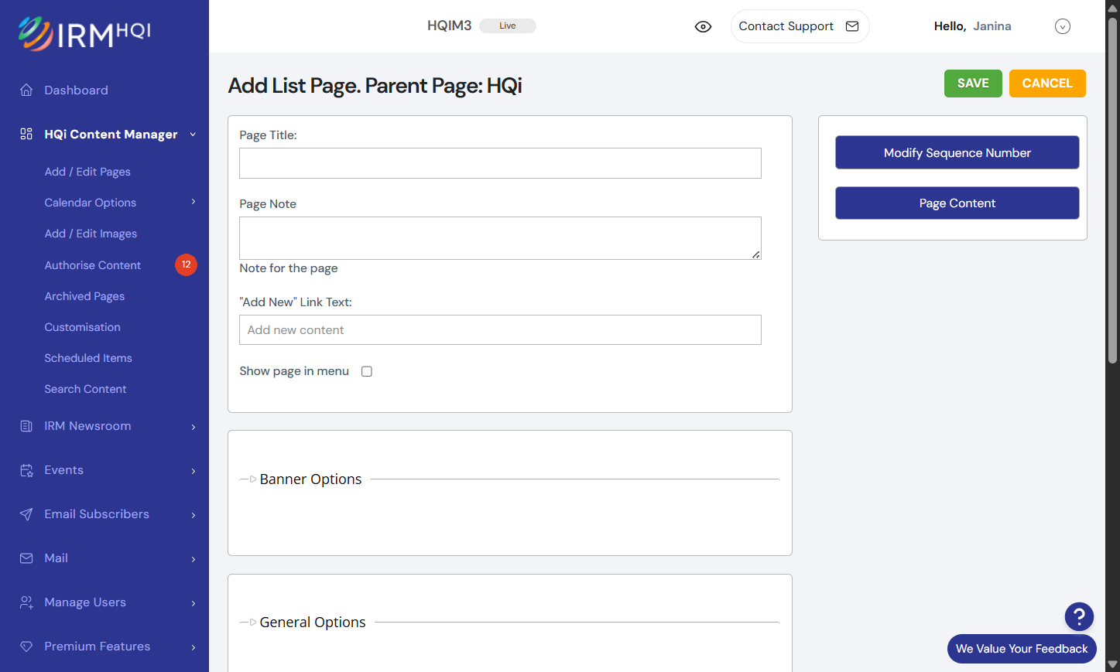Click the Dashboard home icon
The image size is (1120, 672).
click(26, 90)
